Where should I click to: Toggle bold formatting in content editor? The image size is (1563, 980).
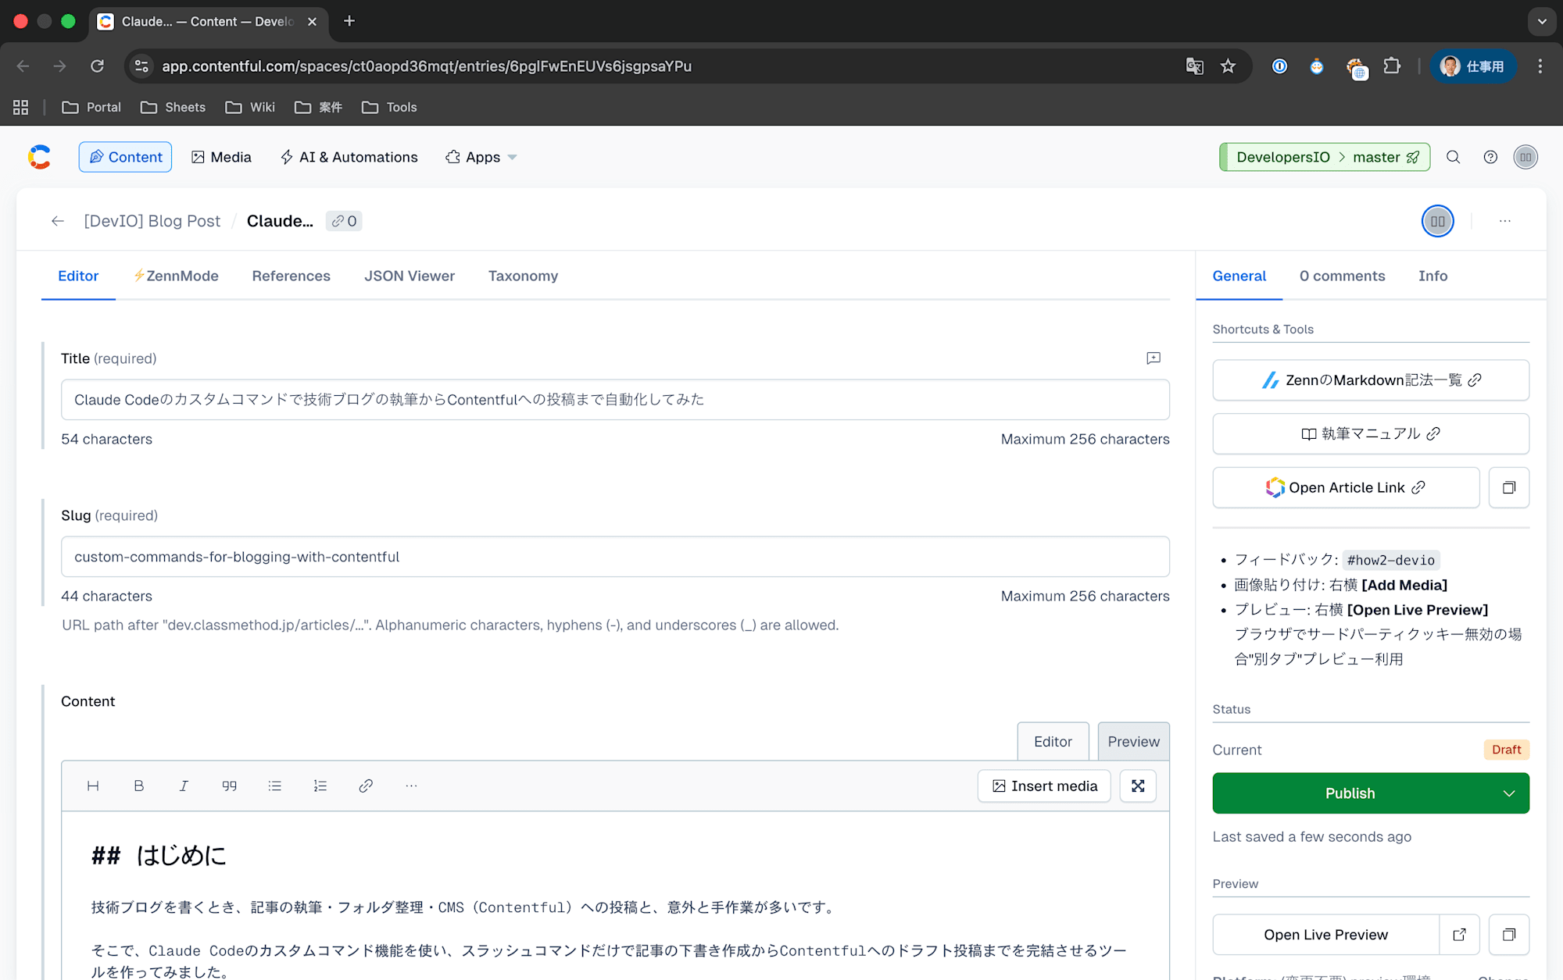(138, 786)
